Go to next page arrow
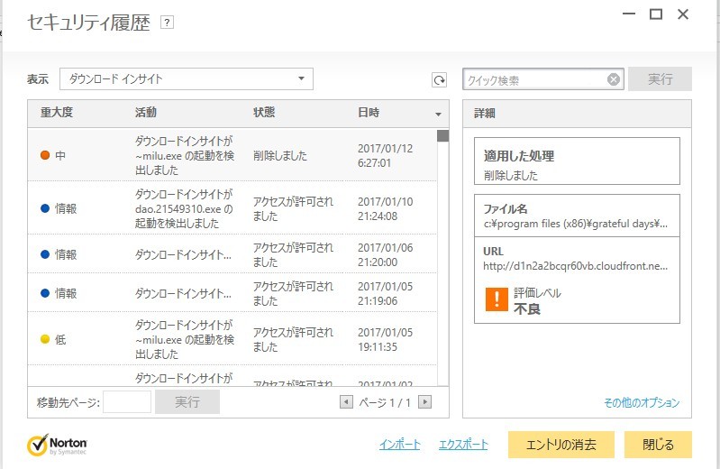 [425, 402]
